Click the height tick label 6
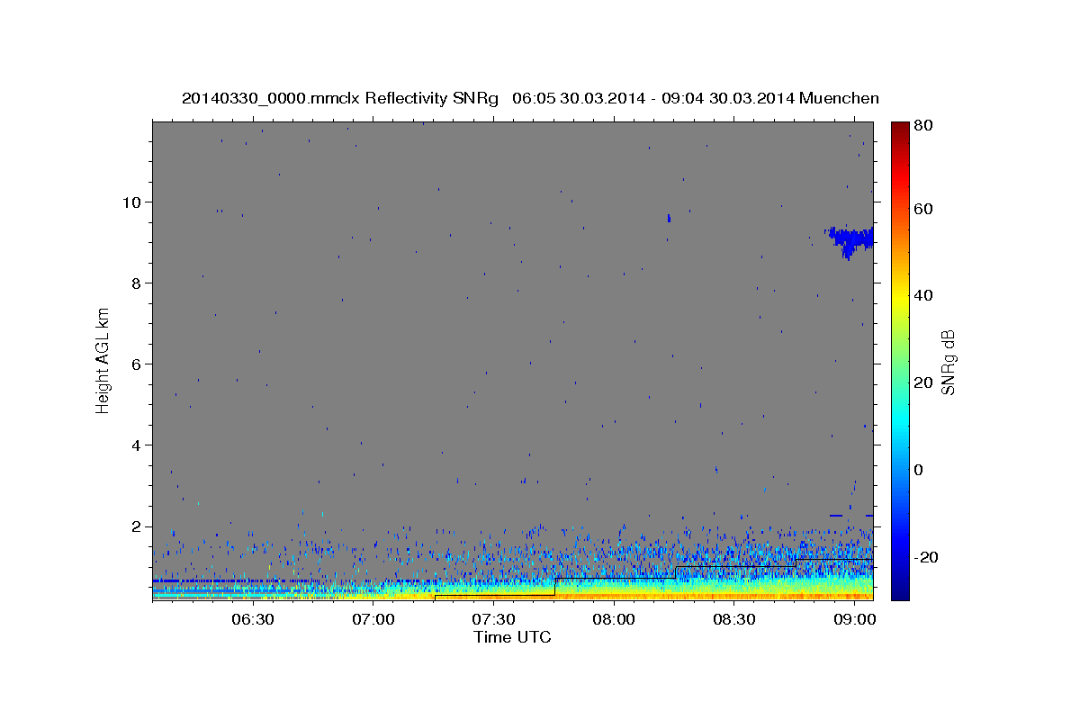Screen dimensions: 1080x720 click(138, 364)
